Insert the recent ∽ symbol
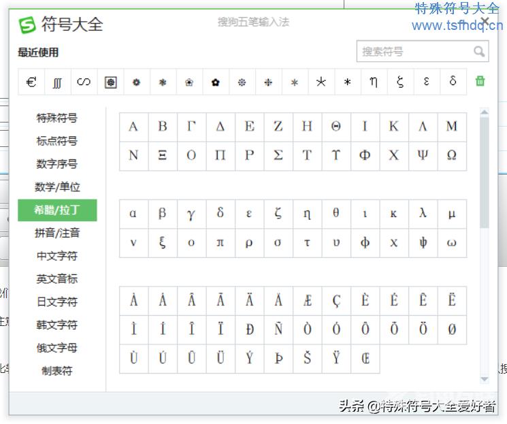Viewport: 507px width, 424px height. [x=84, y=82]
